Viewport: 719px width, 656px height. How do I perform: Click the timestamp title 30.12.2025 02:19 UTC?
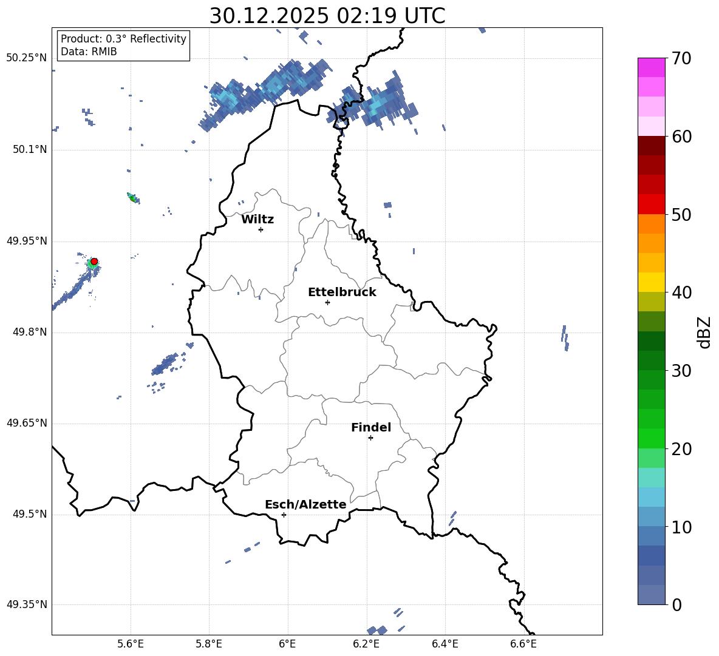[x=327, y=16]
